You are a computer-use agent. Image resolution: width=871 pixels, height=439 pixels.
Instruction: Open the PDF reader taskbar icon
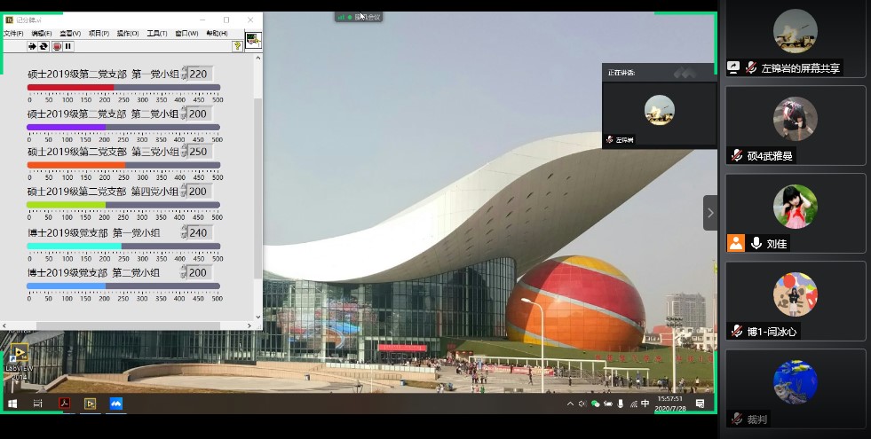pos(64,404)
